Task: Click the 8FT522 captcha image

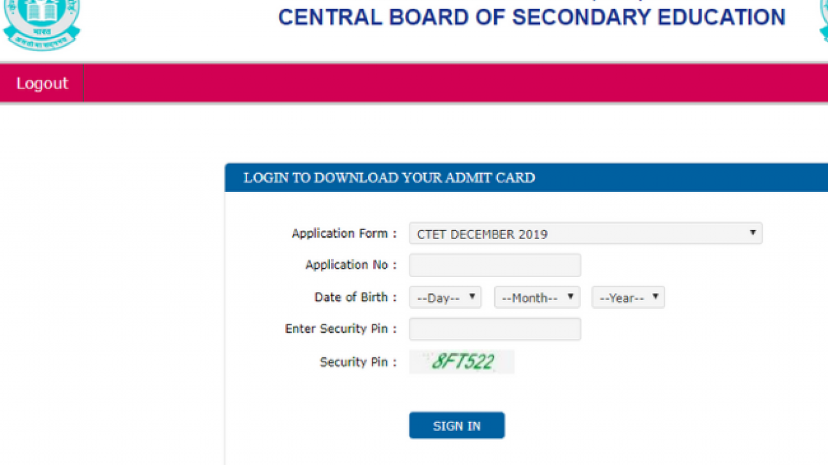Action: (x=462, y=362)
